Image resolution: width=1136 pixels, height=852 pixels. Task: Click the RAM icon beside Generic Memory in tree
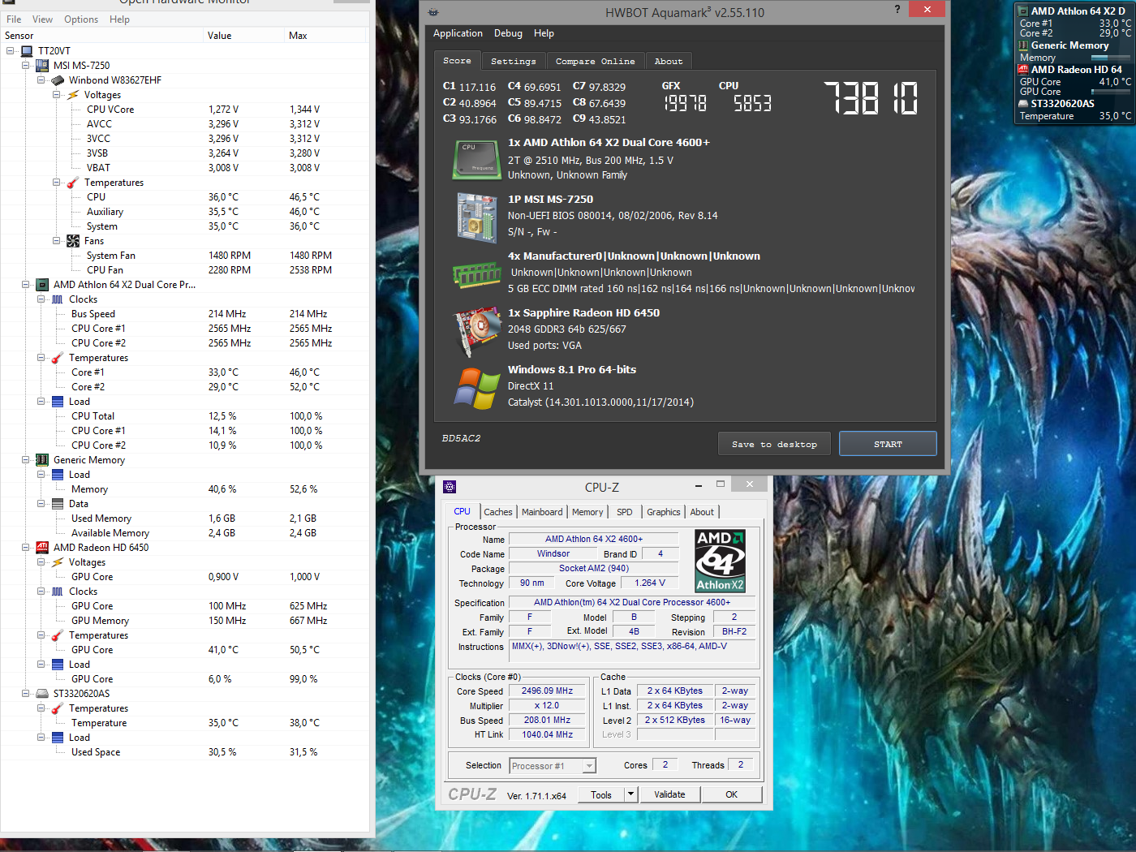pos(42,460)
